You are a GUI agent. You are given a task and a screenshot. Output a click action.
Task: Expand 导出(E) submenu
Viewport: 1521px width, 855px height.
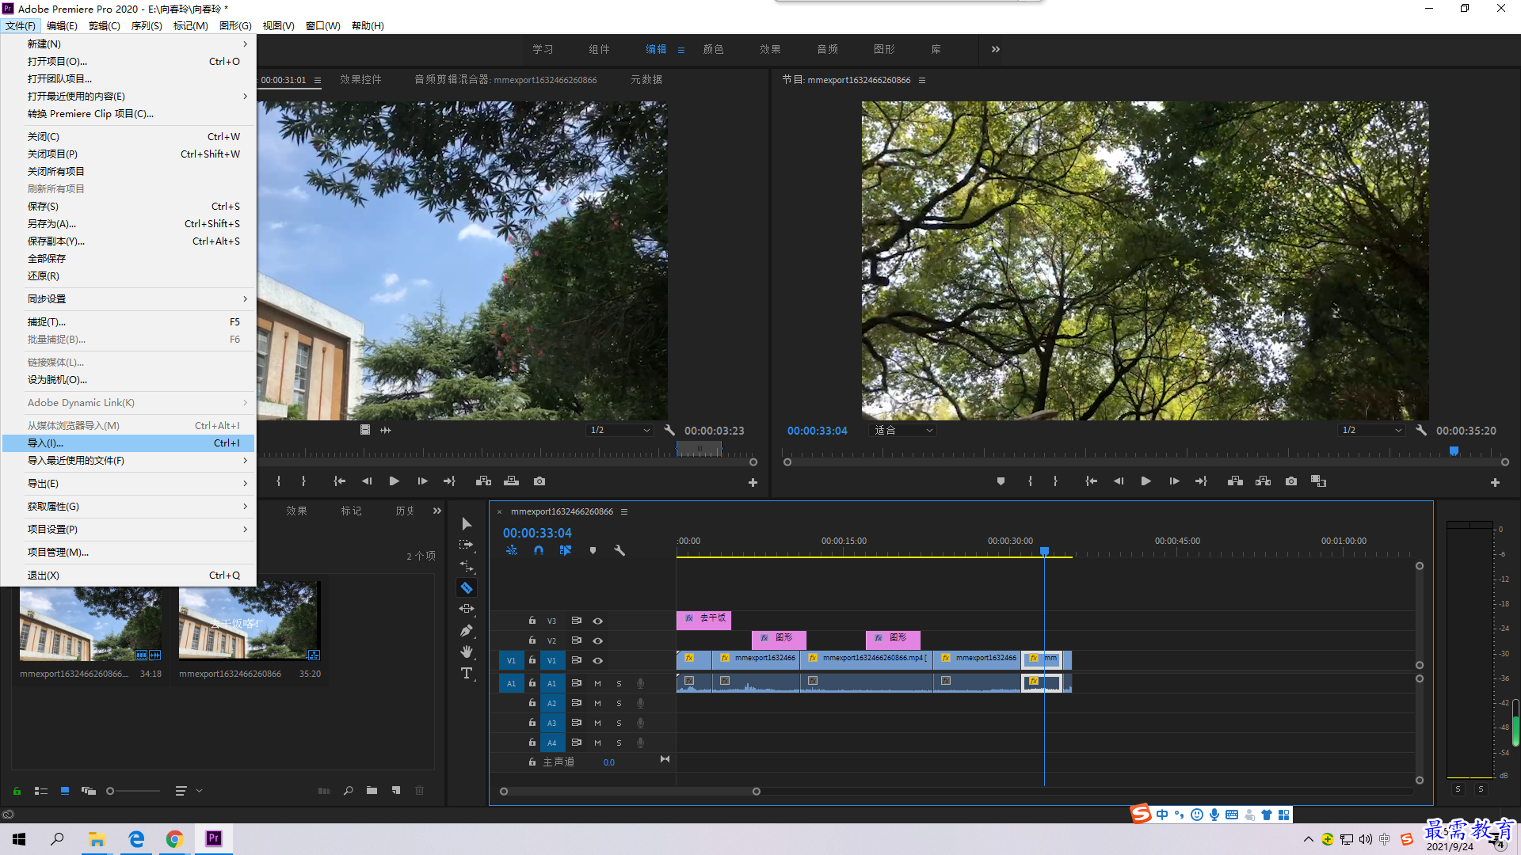(128, 483)
